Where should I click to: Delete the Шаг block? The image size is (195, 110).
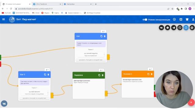(x=105, y=36)
